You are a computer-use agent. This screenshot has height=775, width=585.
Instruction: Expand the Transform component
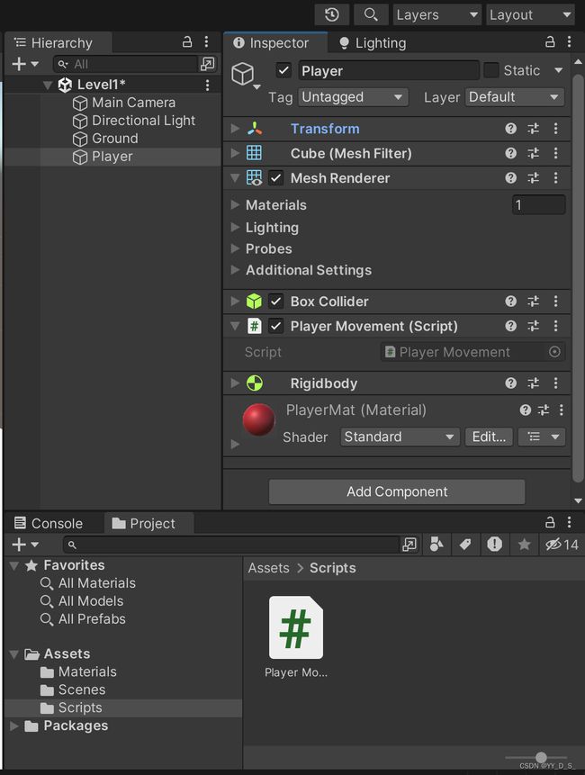click(x=235, y=129)
